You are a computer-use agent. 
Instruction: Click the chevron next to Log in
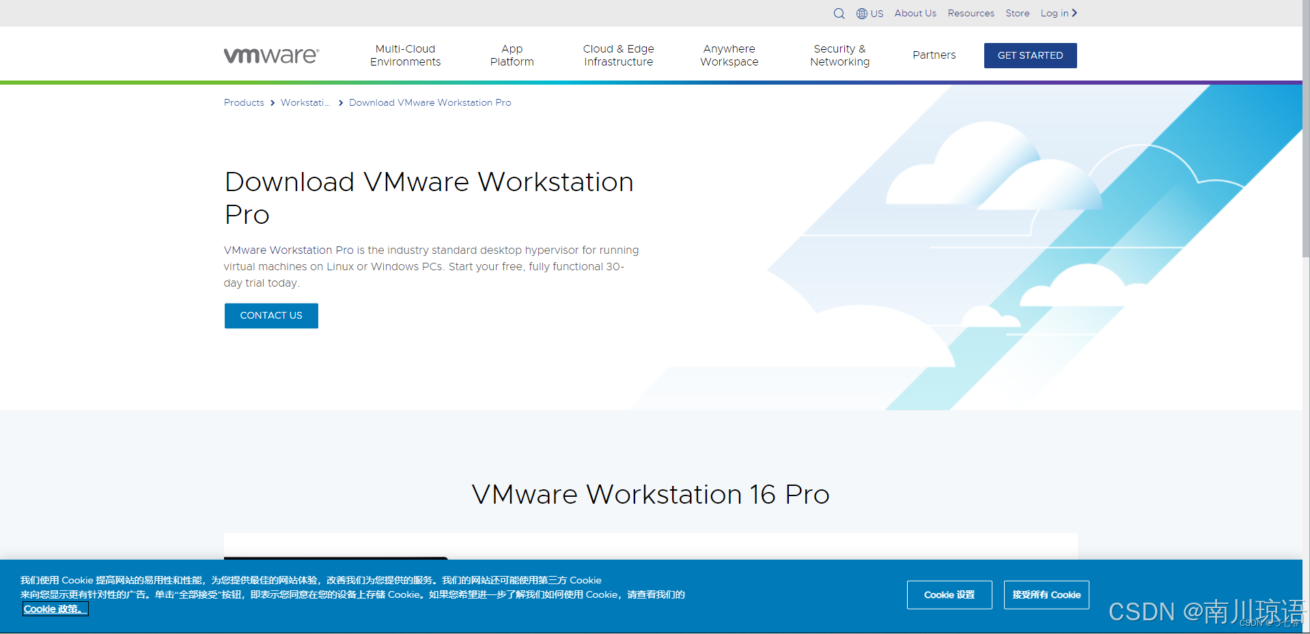pos(1074,13)
